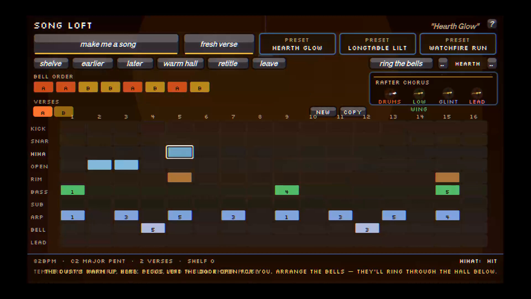Screen dimensions: 531x299
Task: Click the LEAD knob in Rafter Chorus
Action: (x=477, y=93)
